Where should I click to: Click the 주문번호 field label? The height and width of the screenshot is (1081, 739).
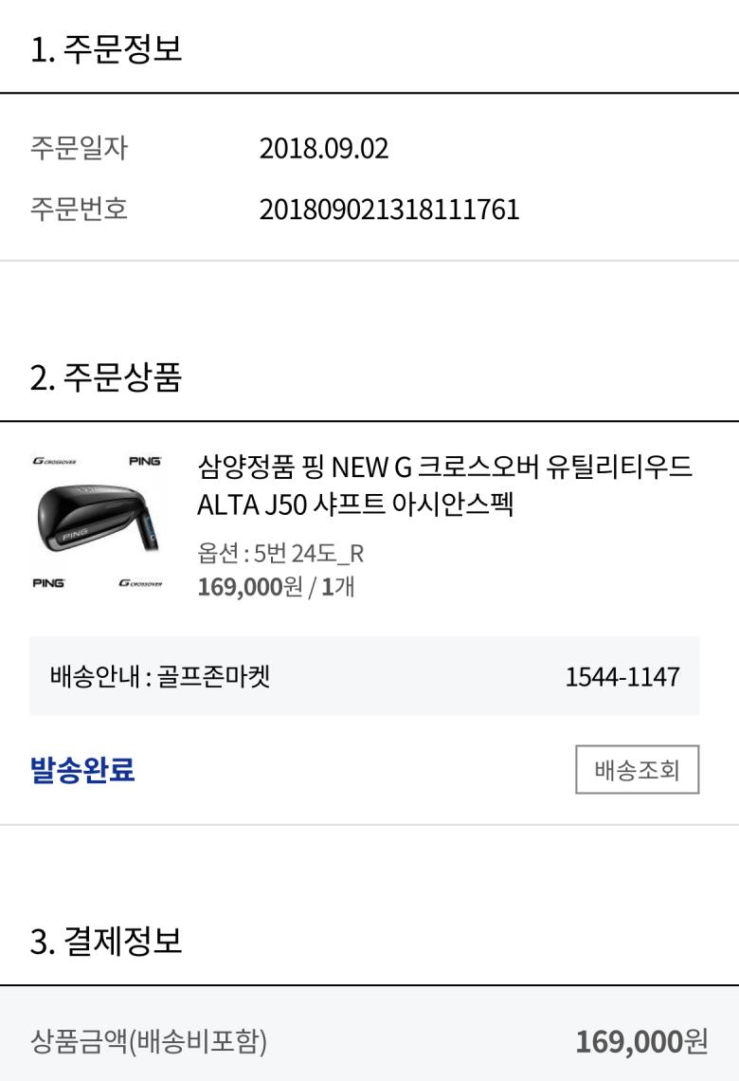pos(79,209)
